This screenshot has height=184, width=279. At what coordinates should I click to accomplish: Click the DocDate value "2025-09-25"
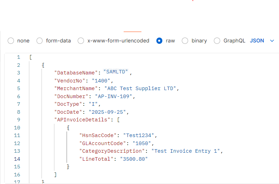108,112
